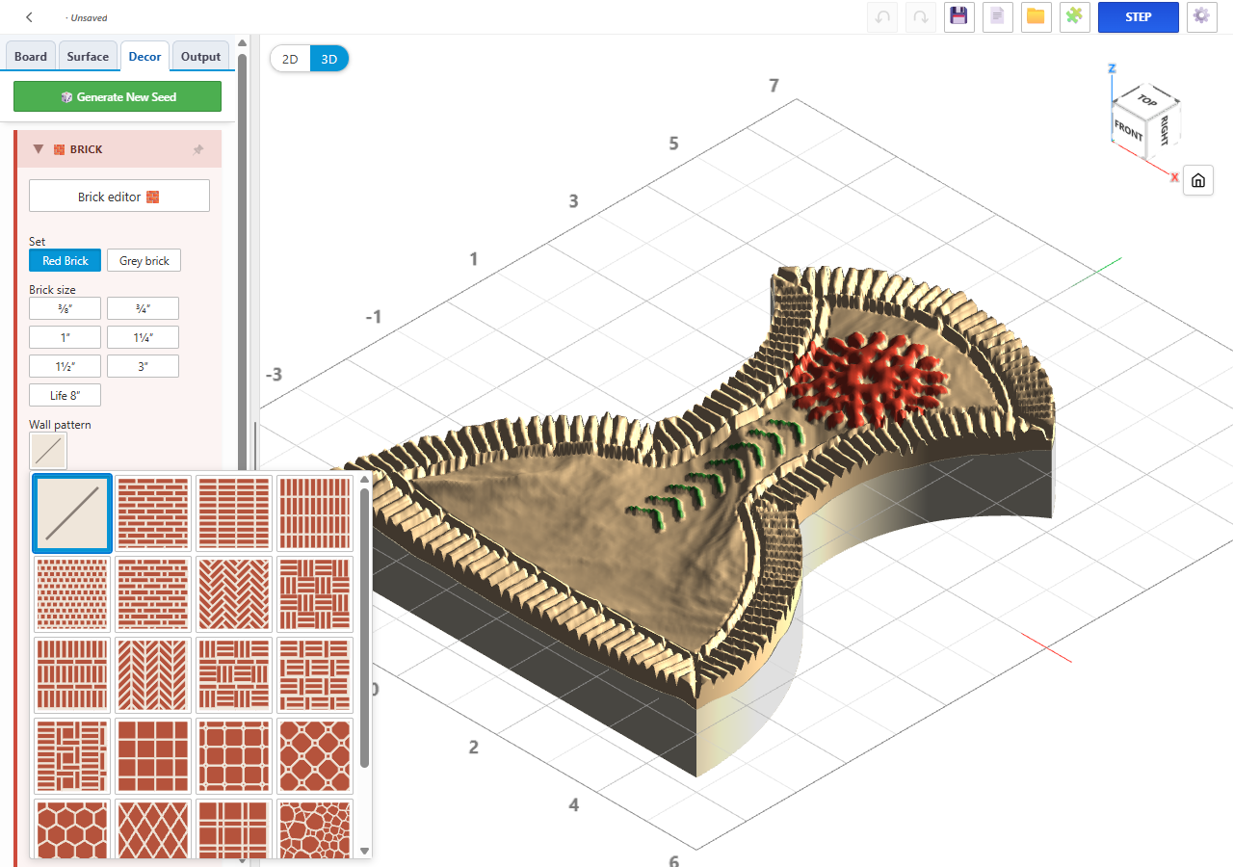The height and width of the screenshot is (867, 1233).
Task: Choose 1½" brick size
Action: pyautogui.click(x=65, y=366)
